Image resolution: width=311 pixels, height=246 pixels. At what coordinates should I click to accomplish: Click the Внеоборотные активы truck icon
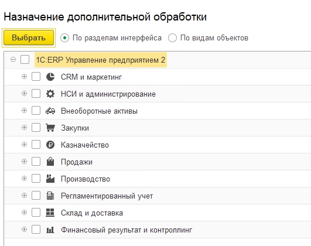click(x=50, y=111)
